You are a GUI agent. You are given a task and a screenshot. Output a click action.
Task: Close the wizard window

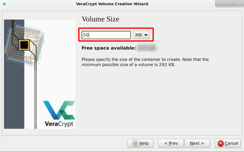click(x=240, y=4)
